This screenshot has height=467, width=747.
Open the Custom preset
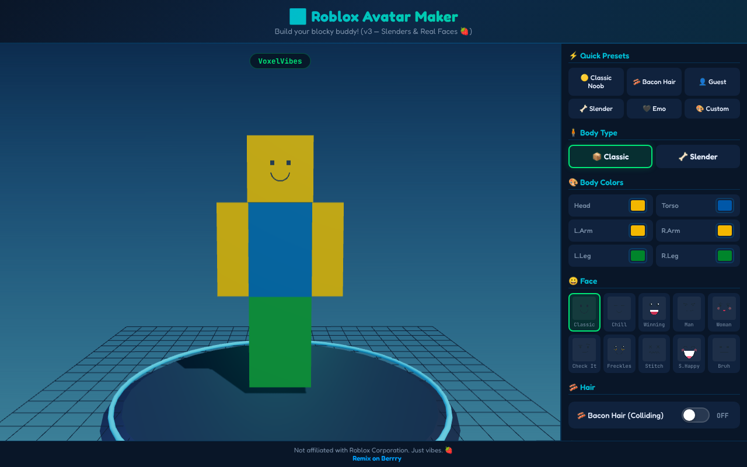pyautogui.click(x=712, y=109)
